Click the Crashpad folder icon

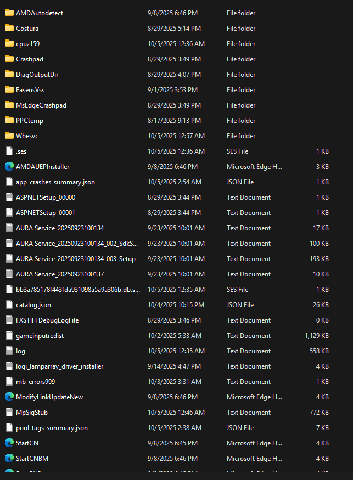[9, 59]
